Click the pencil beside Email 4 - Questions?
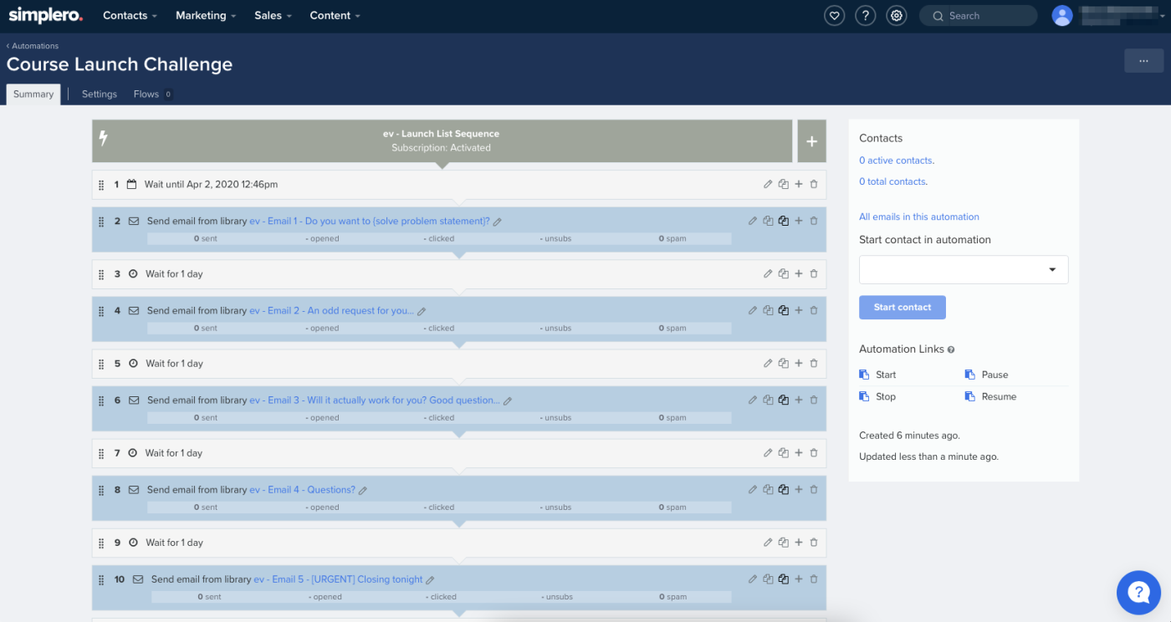Screen dimensions: 1171x622 (363, 491)
